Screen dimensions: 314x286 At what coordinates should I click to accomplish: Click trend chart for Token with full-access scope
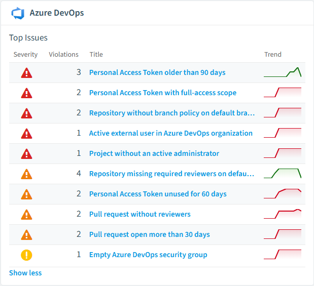coord(283,92)
